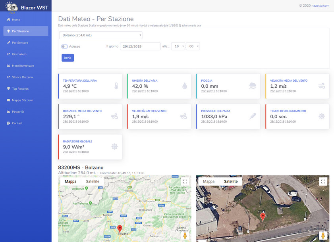Click the barometer icon in pressure card
This screenshot has height=242, width=334.
point(253,116)
